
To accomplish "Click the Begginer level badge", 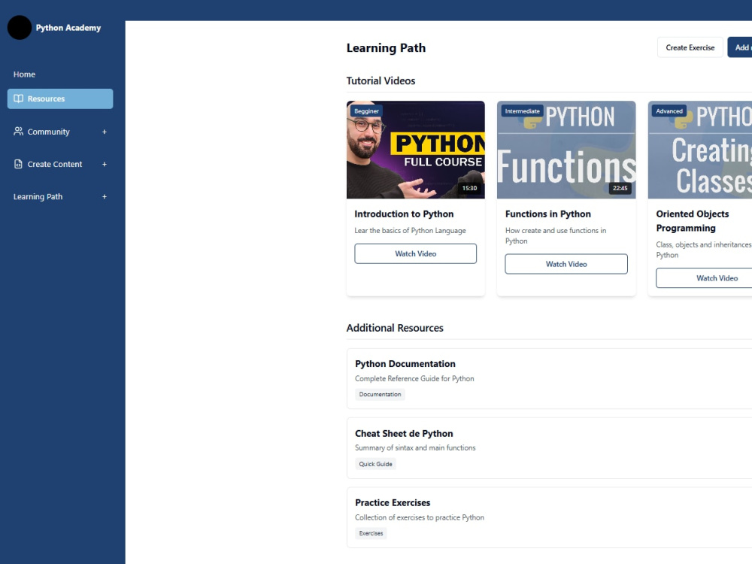I will [366, 111].
